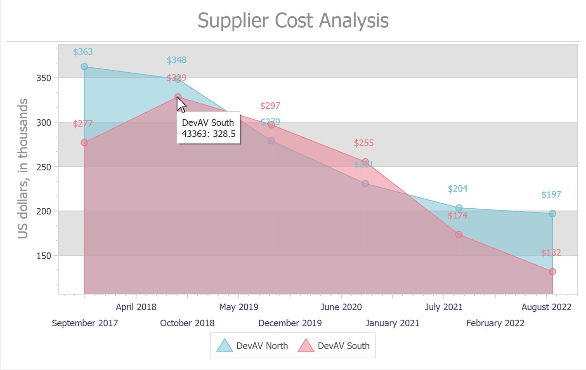Select the DevAV South $174 point marker
This screenshot has width=586, height=370.
[x=459, y=235]
